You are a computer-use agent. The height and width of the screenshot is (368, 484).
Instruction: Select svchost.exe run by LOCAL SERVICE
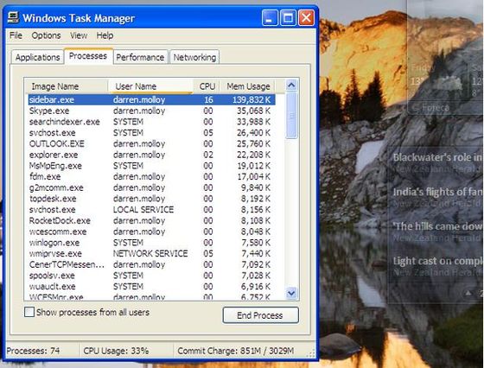(151, 209)
